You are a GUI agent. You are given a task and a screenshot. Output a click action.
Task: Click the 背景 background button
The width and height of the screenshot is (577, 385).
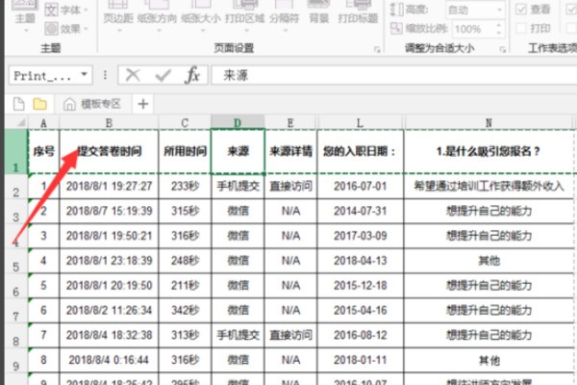[x=318, y=14]
